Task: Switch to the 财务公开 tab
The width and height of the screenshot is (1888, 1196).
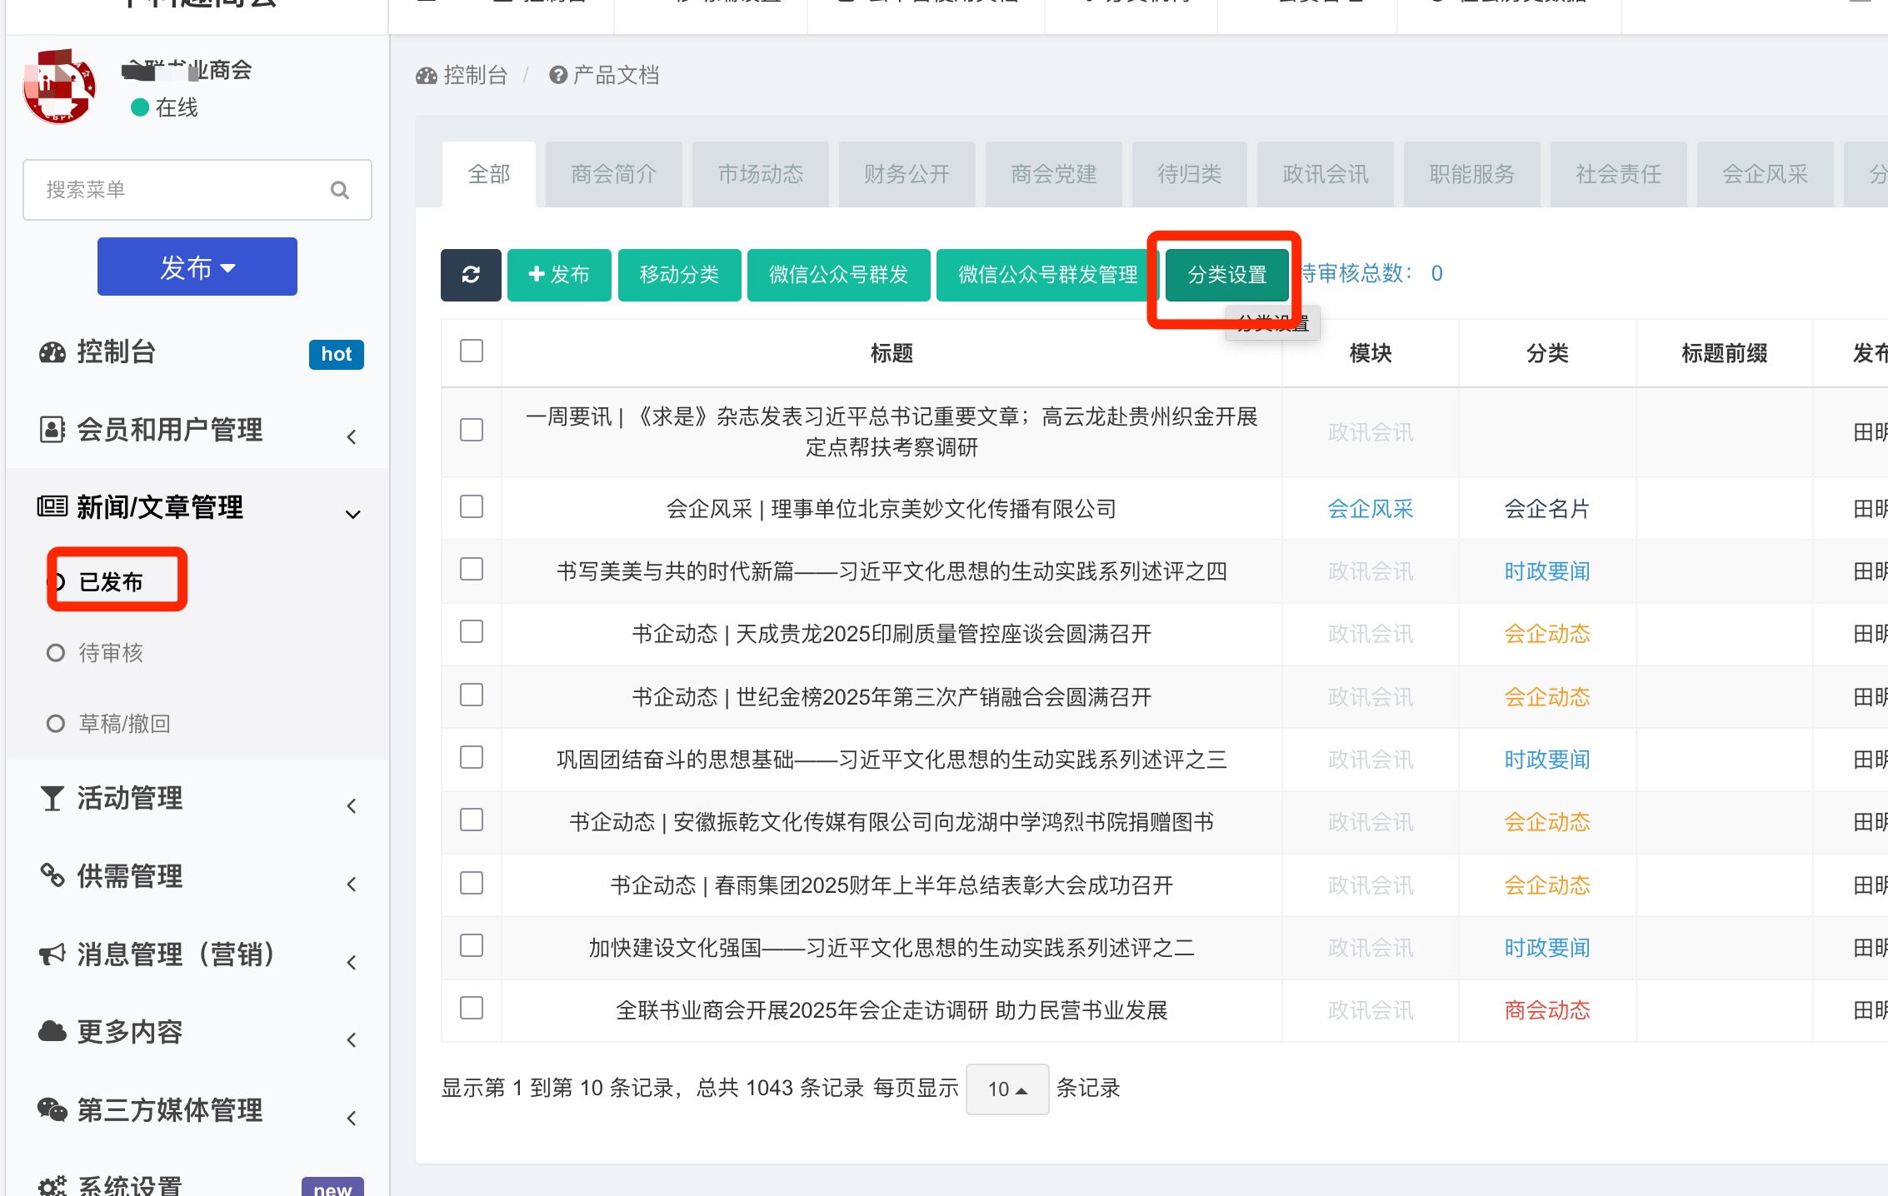Action: (x=907, y=175)
